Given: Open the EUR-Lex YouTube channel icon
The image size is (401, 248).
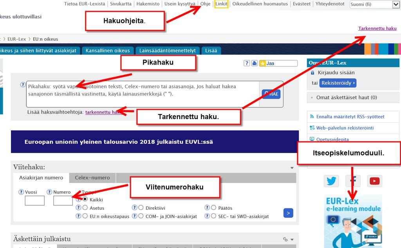Looking at the screenshot, I should click(x=374, y=181).
